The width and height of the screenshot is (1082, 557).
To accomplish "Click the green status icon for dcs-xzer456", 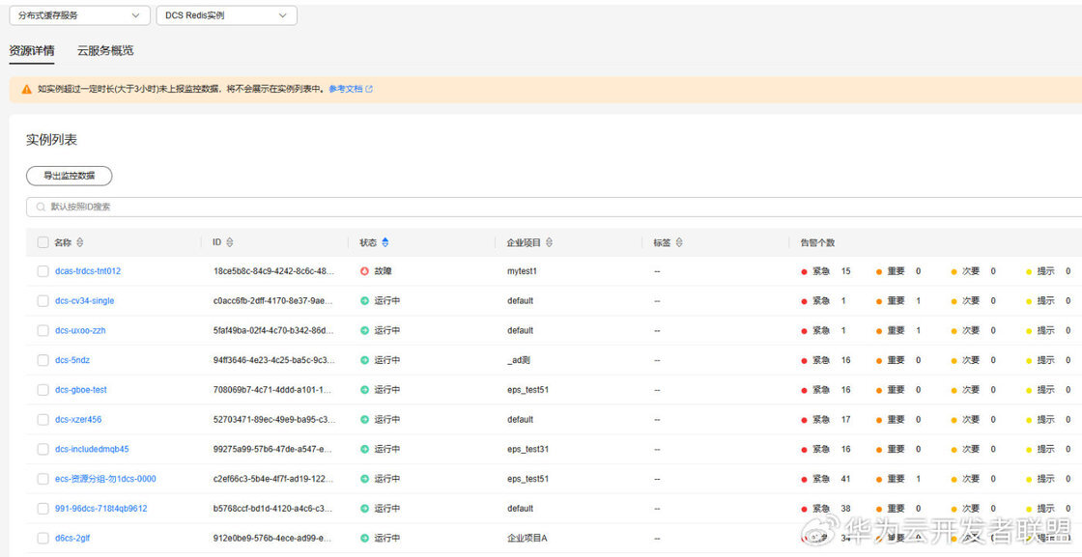I will pyautogui.click(x=365, y=420).
